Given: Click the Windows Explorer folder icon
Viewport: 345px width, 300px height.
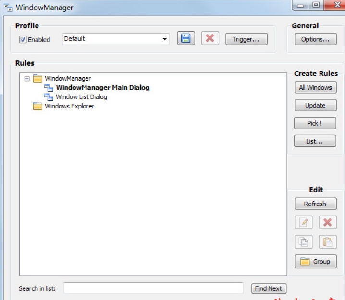Looking at the screenshot, I should (37, 106).
